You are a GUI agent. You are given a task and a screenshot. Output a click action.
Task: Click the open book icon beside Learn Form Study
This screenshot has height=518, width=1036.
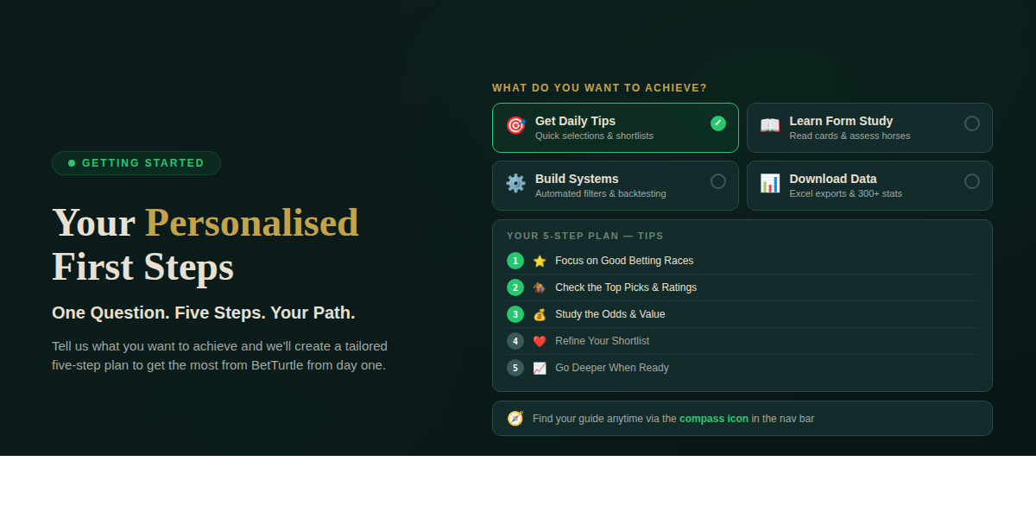[770, 126]
